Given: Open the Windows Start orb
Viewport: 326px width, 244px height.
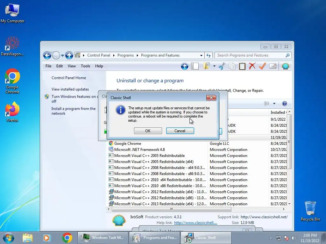Looking at the screenshot, I should click(x=9, y=238).
